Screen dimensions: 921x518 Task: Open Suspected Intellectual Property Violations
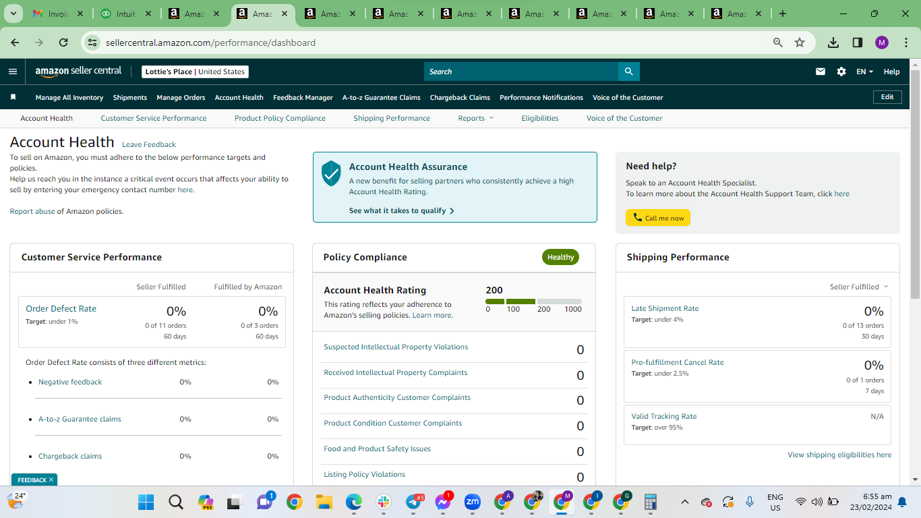[396, 347]
